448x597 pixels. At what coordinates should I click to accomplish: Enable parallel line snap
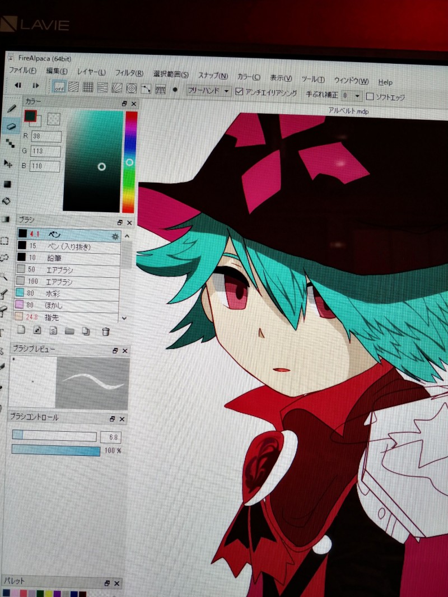73,87
